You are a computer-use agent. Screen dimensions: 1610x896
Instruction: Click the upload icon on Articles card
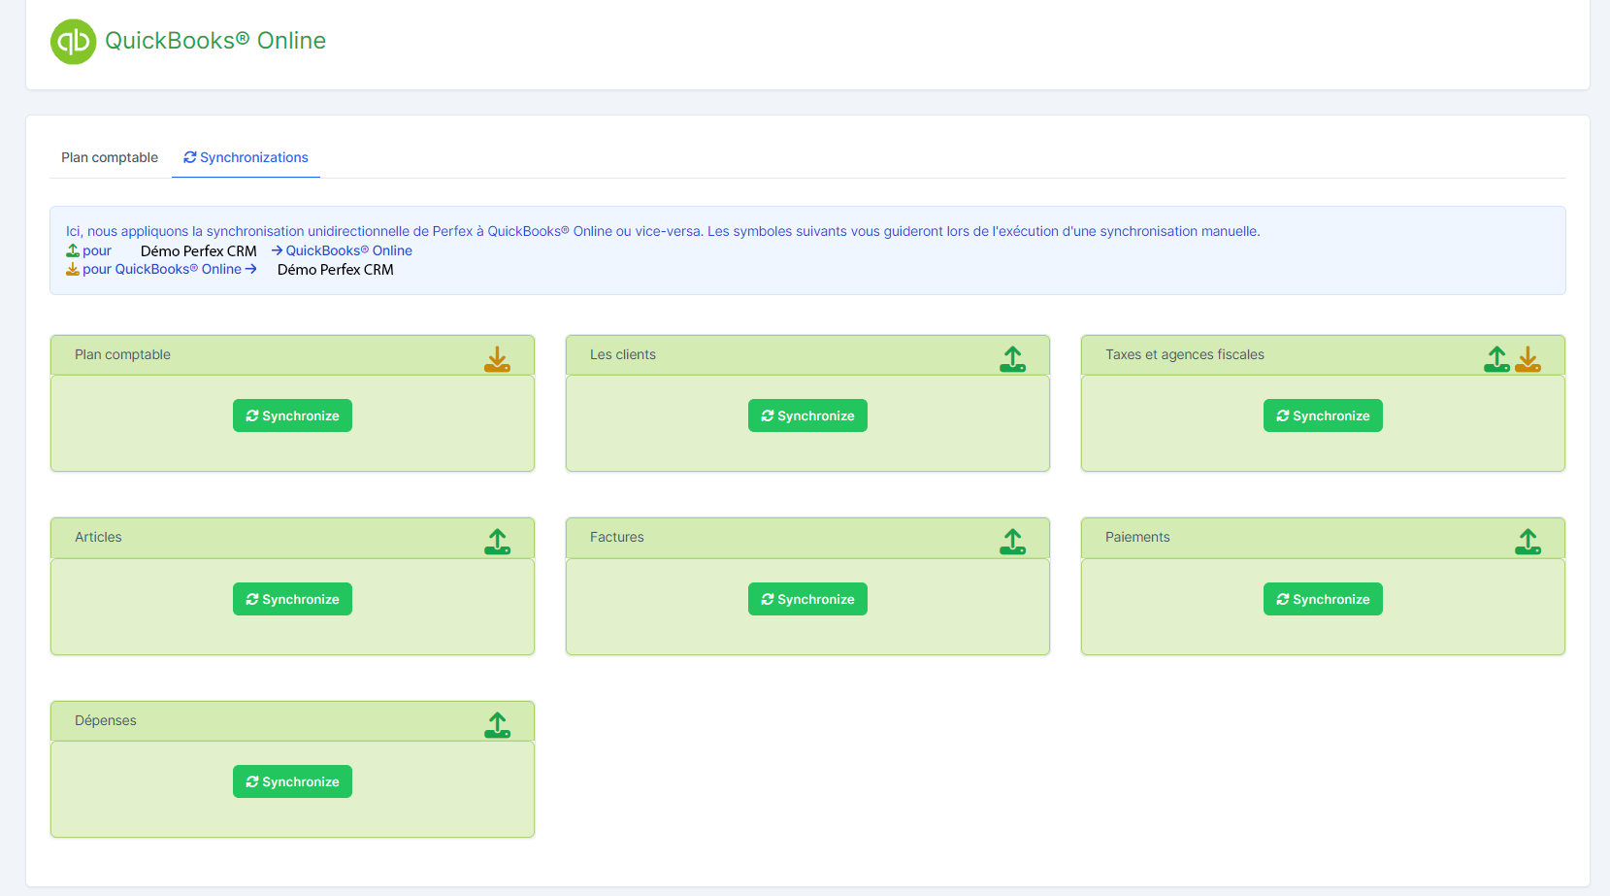(497, 542)
